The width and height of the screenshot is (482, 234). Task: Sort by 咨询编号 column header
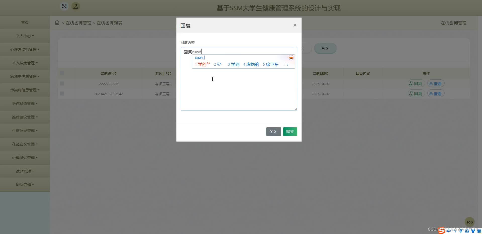(x=109, y=73)
